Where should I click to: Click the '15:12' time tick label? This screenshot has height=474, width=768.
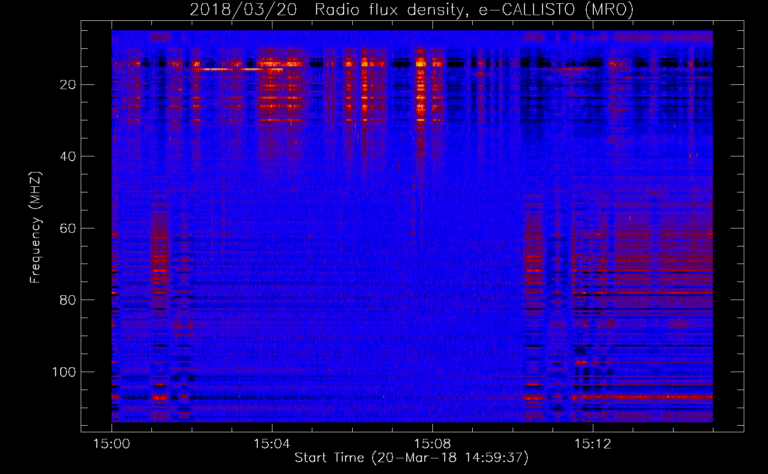point(592,444)
